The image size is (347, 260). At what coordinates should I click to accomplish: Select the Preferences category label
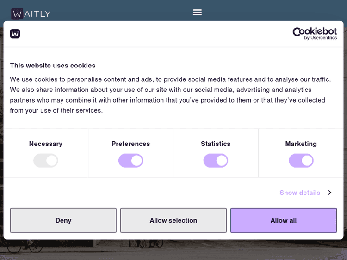(x=131, y=144)
